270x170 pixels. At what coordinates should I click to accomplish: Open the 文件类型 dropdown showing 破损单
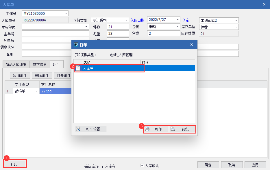pyautogui.click(x=37, y=91)
